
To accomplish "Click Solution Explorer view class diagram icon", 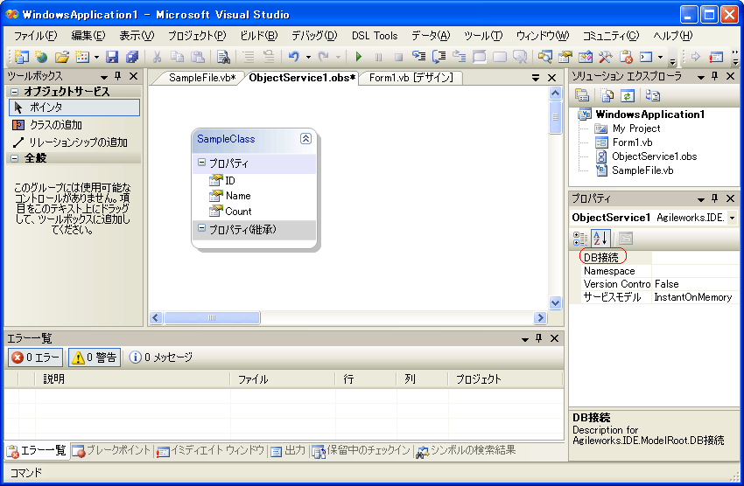I will [x=653, y=95].
